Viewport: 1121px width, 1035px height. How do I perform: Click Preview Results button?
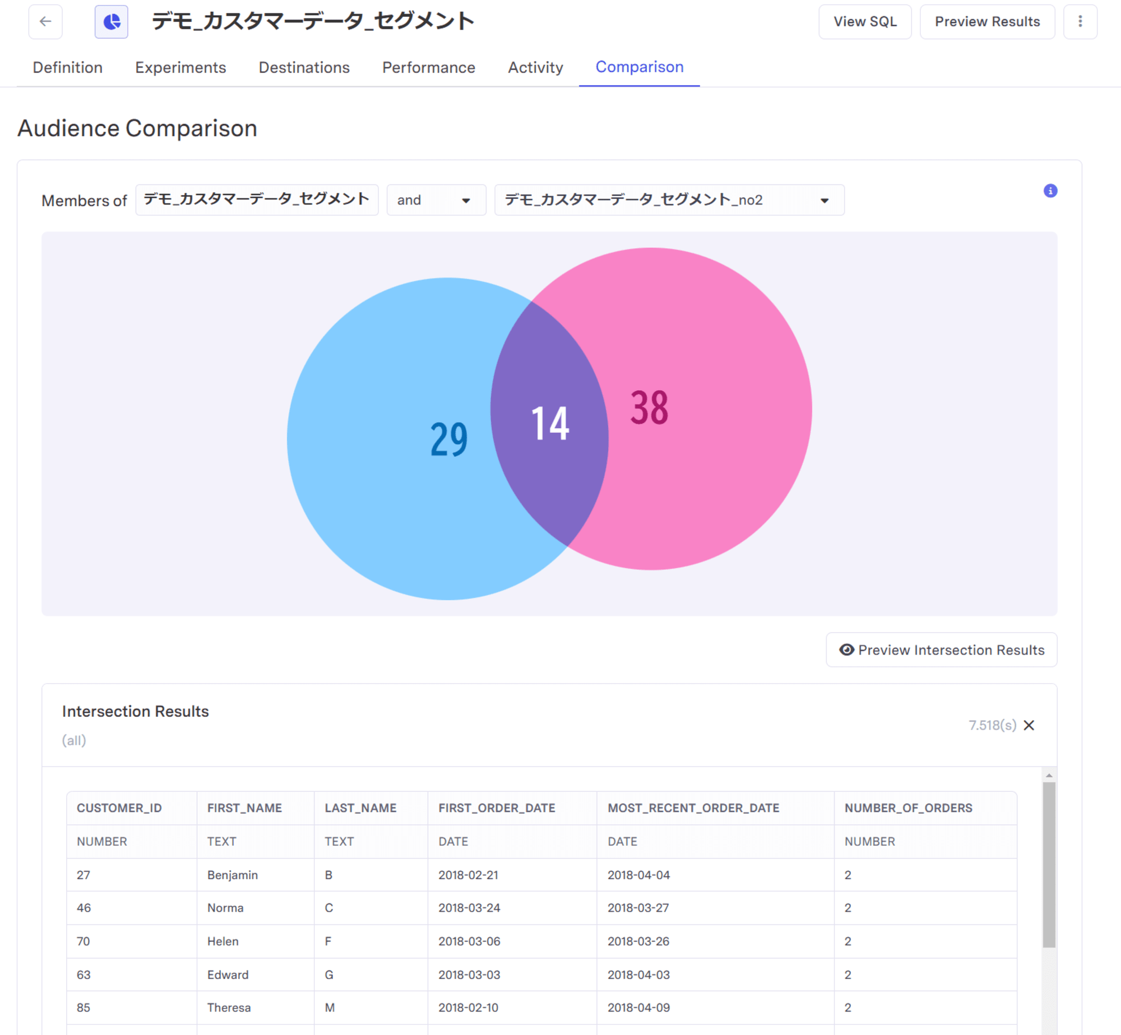(987, 22)
